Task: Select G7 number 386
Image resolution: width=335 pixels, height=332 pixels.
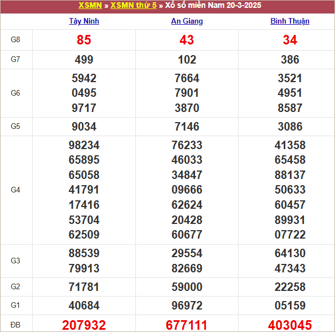Action: pyautogui.click(x=290, y=60)
